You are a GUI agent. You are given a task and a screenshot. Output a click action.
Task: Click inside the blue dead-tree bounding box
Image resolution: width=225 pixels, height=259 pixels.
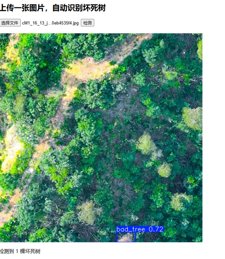126,237
